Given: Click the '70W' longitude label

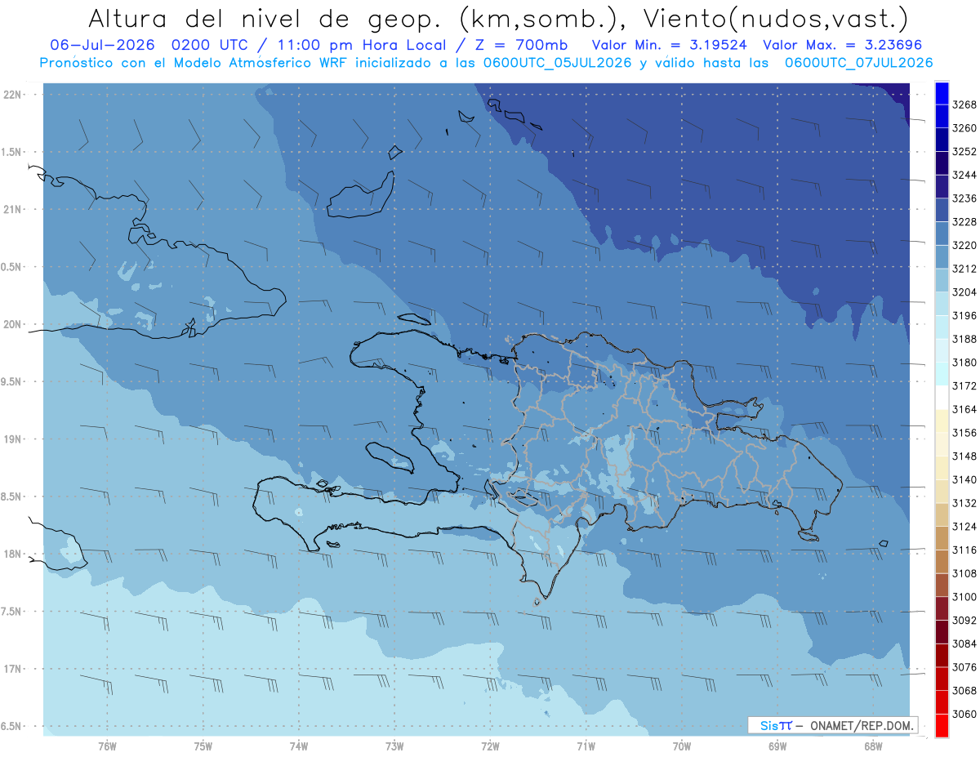Looking at the screenshot, I should tap(682, 746).
